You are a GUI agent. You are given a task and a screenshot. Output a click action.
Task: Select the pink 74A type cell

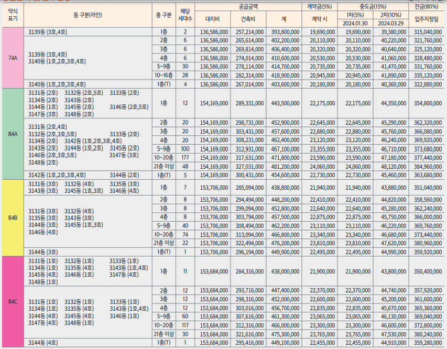13,58
